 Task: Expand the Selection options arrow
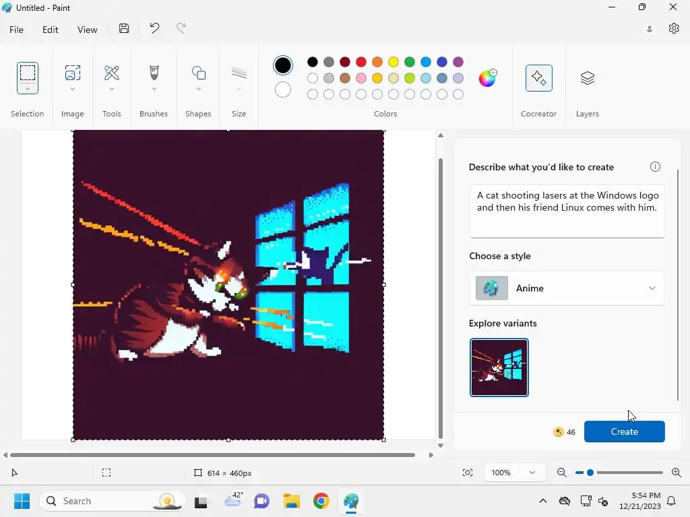click(27, 88)
